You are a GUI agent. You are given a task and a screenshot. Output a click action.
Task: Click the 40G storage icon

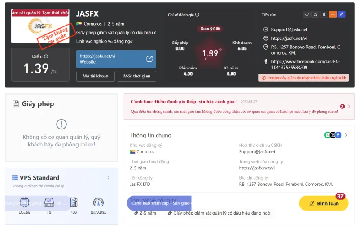(x=74, y=202)
